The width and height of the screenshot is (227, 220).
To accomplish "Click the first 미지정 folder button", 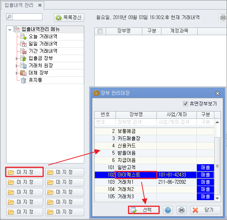I will point(24,172).
